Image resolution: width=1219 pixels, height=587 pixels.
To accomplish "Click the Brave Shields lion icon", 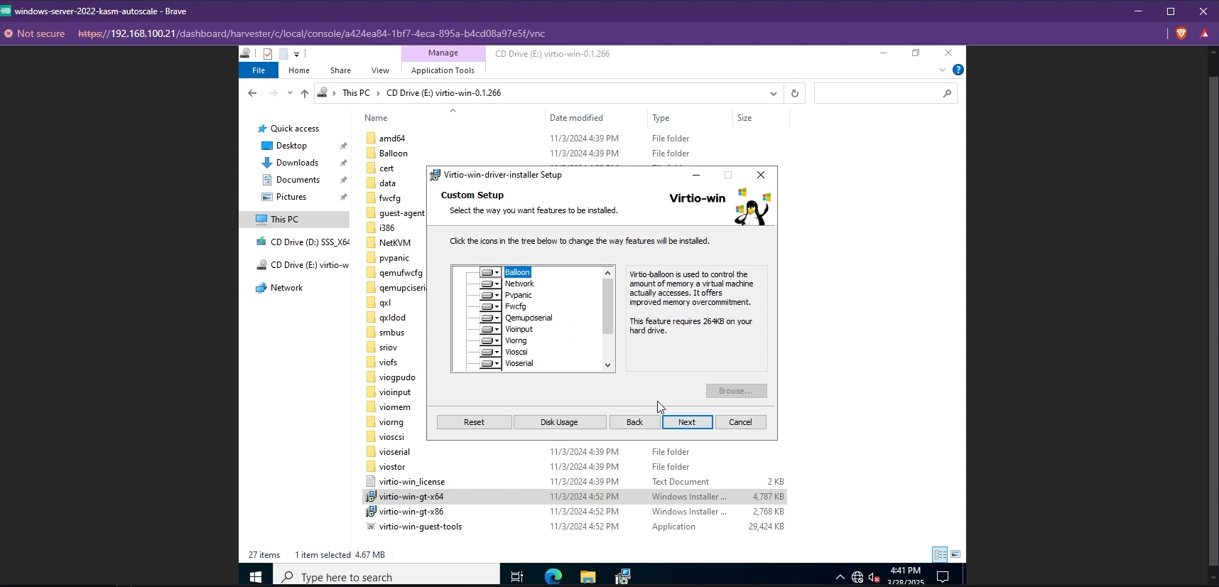I will pos(1181,33).
